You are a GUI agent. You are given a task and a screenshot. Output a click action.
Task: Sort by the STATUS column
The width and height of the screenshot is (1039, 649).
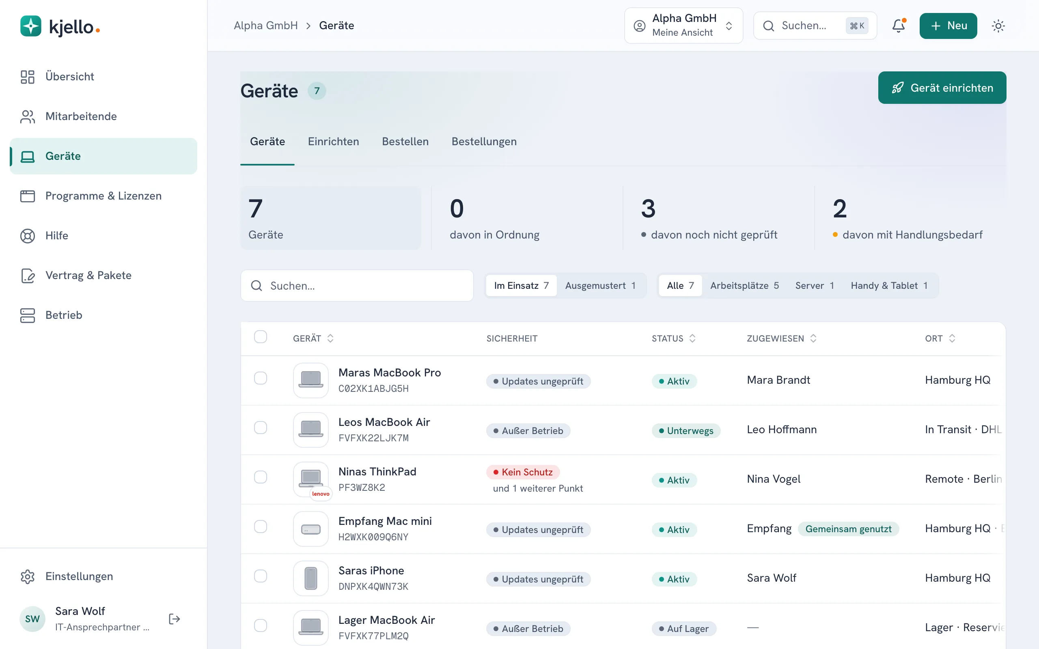674,338
